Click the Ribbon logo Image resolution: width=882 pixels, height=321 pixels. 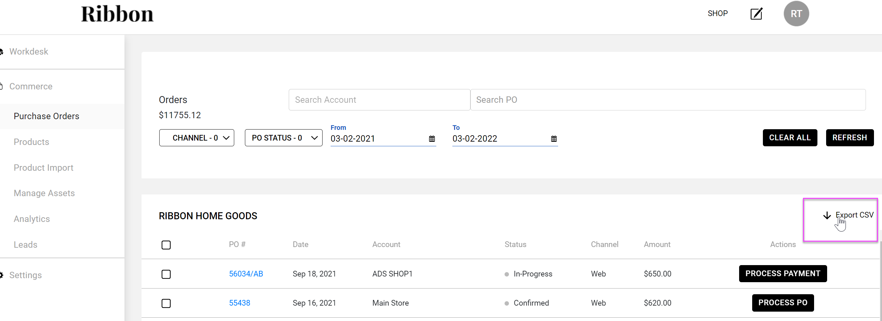click(117, 14)
